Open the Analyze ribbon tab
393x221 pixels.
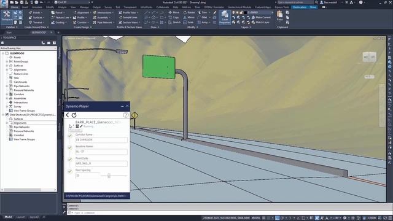tap(62, 7)
